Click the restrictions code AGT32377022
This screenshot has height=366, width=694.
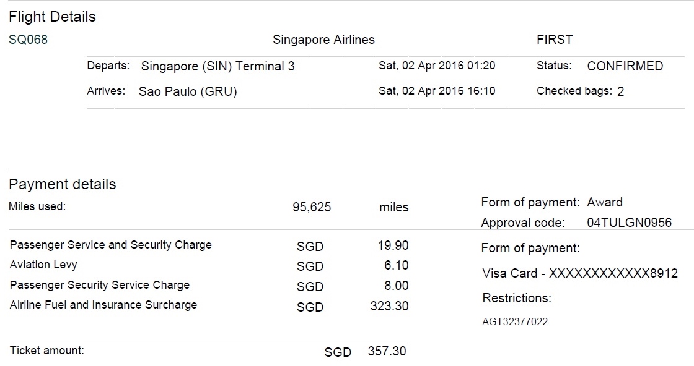pos(515,321)
